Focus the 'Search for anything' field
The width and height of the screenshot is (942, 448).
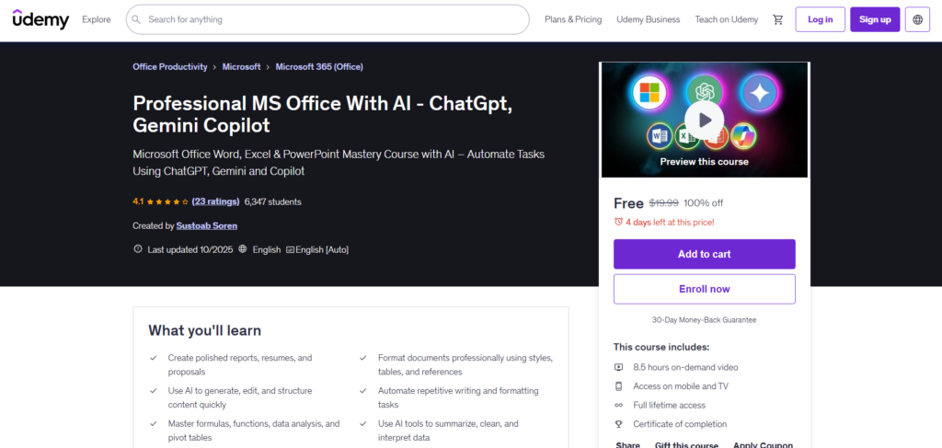point(327,19)
